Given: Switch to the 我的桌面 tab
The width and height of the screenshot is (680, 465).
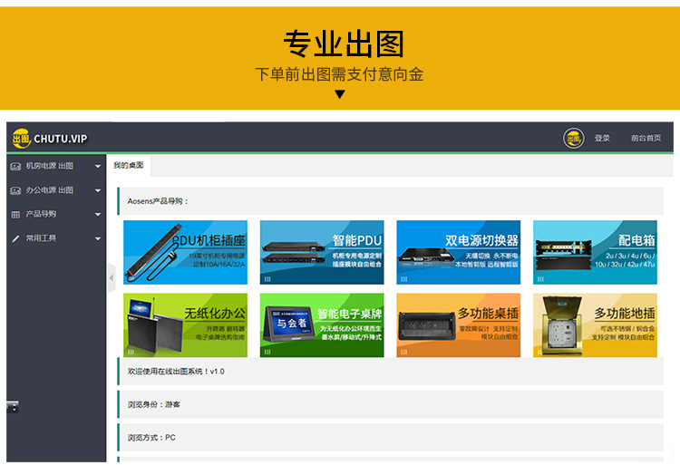Looking at the screenshot, I should click(x=129, y=166).
